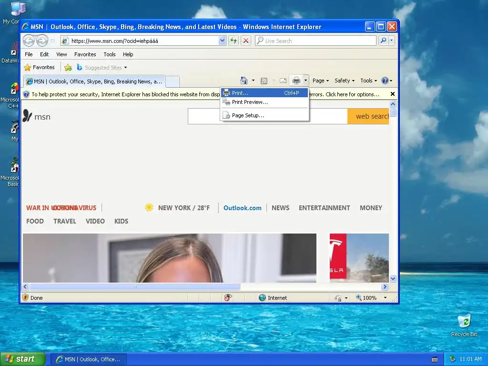This screenshot has width=488, height=366.
Task: Close the information bar with X
Action: (x=393, y=94)
